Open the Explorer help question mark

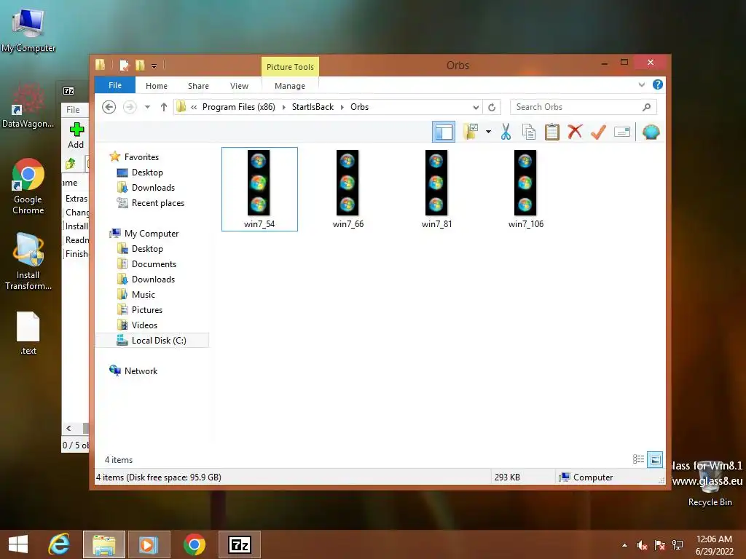[658, 84]
